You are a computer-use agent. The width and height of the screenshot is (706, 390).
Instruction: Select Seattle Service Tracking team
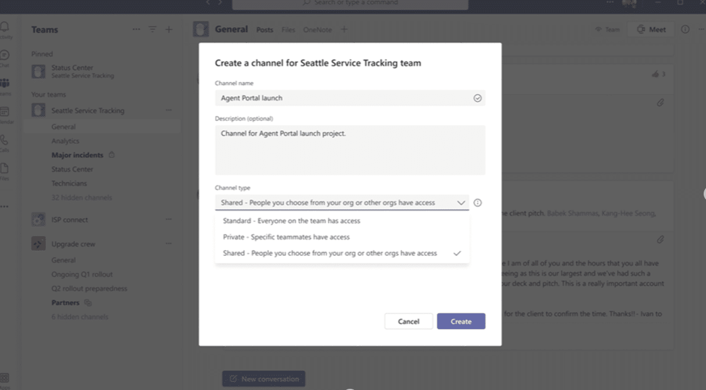tap(88, 110)
